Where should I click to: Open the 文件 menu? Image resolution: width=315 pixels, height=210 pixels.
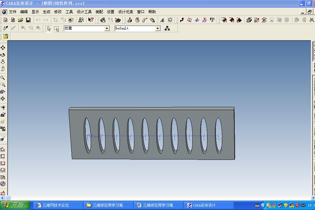[13, 12]
